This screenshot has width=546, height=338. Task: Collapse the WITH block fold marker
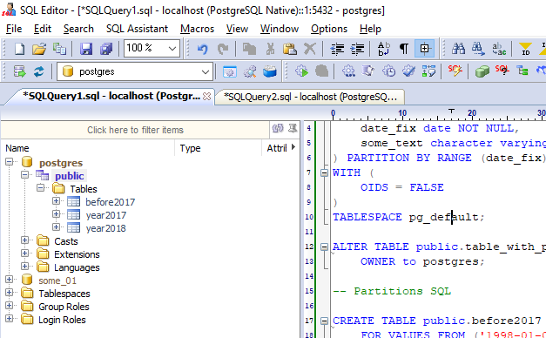coord(324,172)
